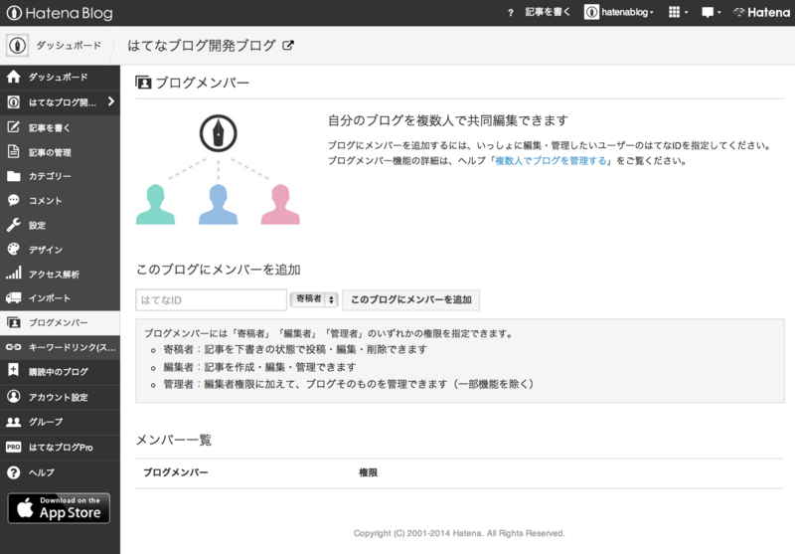Viewport: 795px width, 554px height.
Task: Click the 記事を書く link in top bar
Action: point(548,12)
